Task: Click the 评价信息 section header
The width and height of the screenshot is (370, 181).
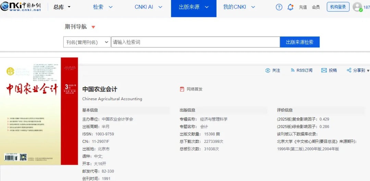Action: (x=285, y=110)
